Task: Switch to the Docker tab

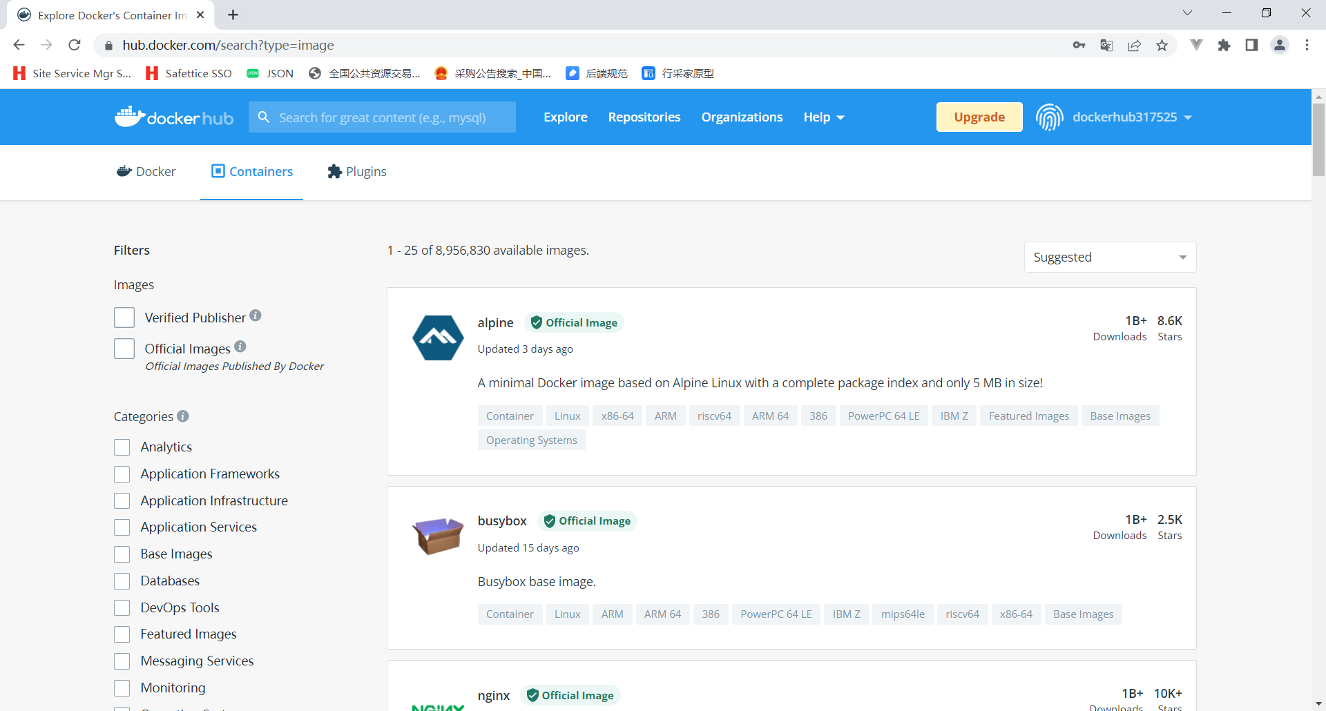Action: (x=146, y=171)
